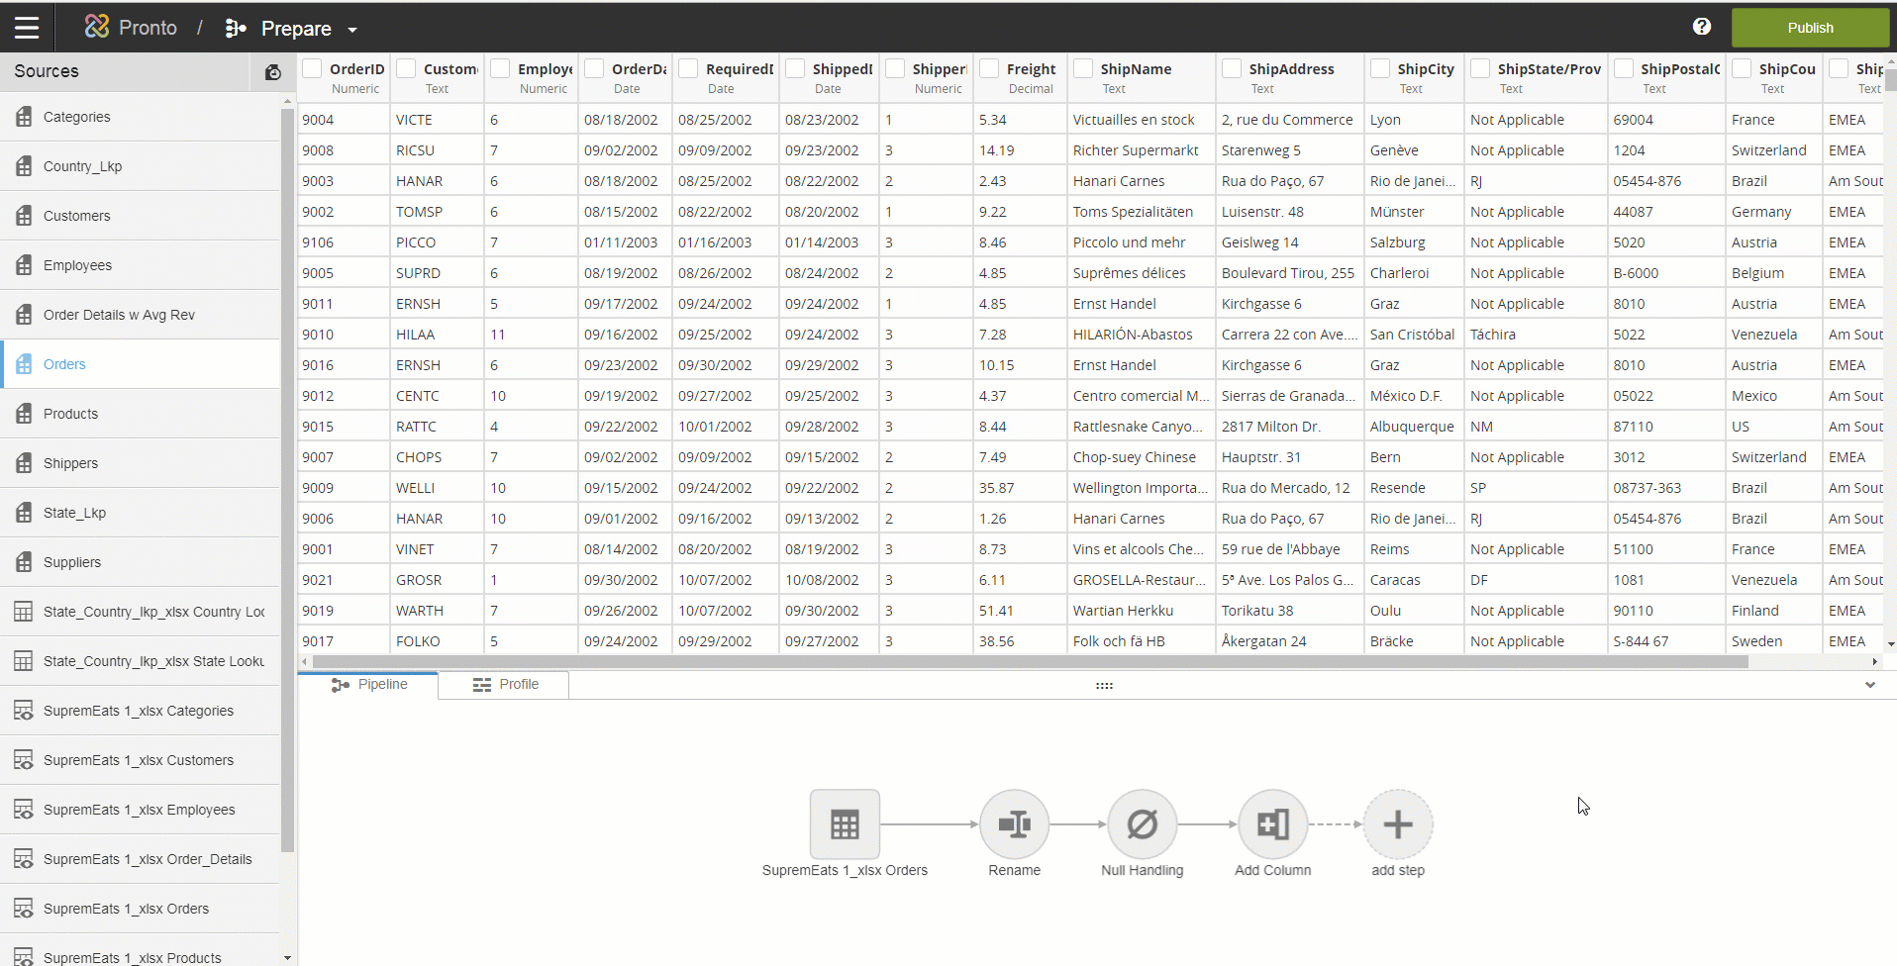Select the State_Lkp source icon
Viewport: 1897px width, 966px height.
(24, 513)
